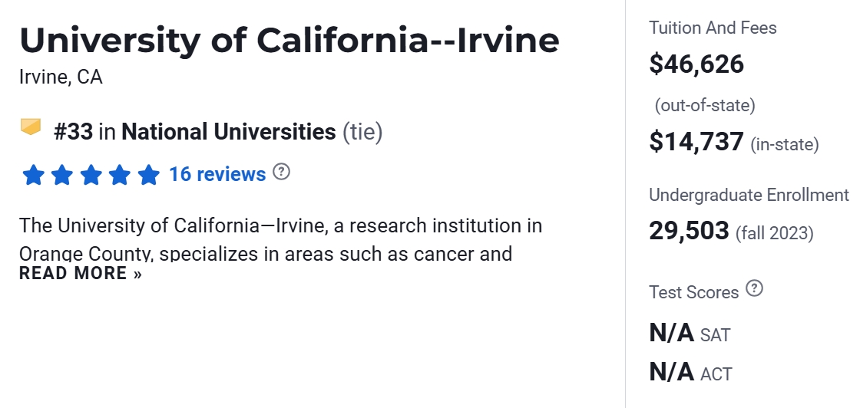Click the yellow ranking badge icon
The height and width of the screenshot is (408, 860).
31,127
